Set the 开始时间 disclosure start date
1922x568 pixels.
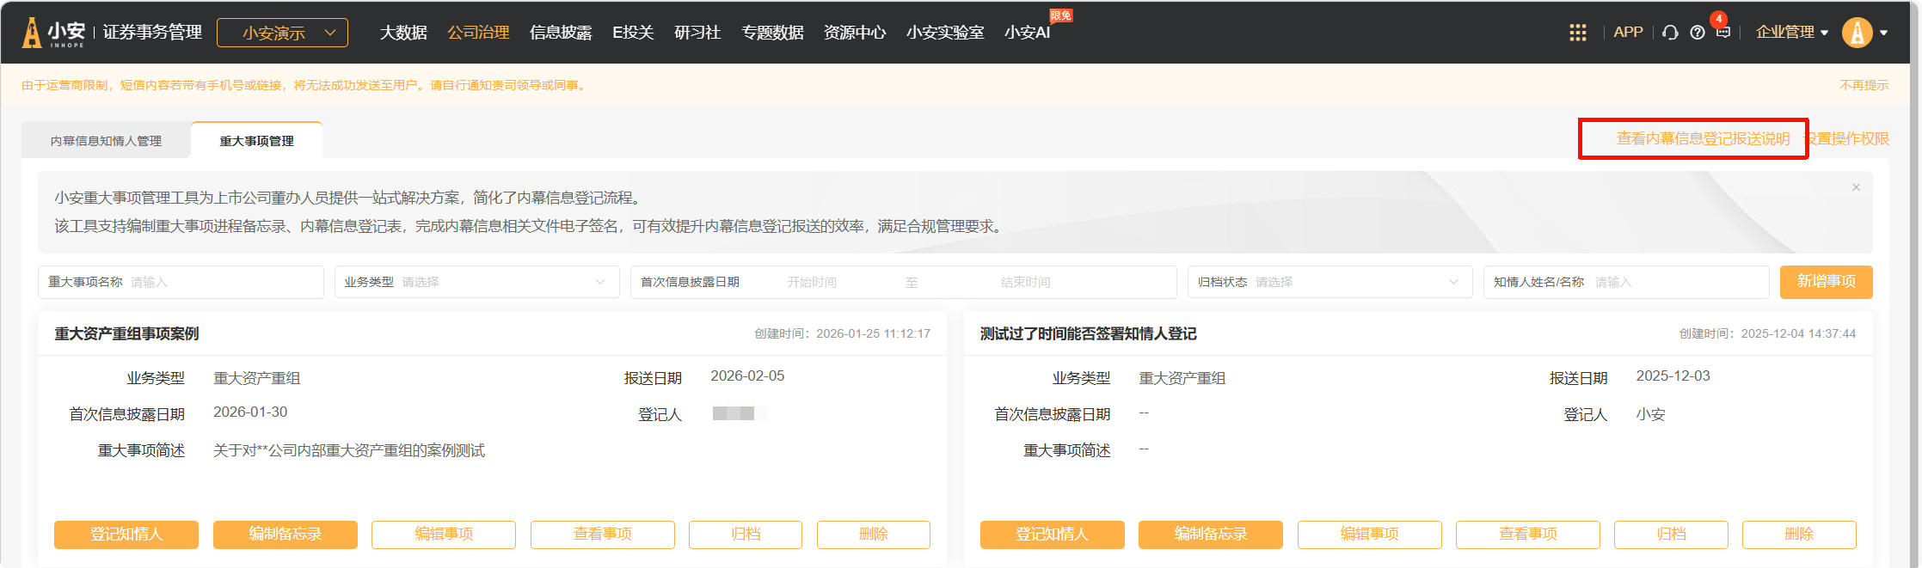(x=812, y=282)
